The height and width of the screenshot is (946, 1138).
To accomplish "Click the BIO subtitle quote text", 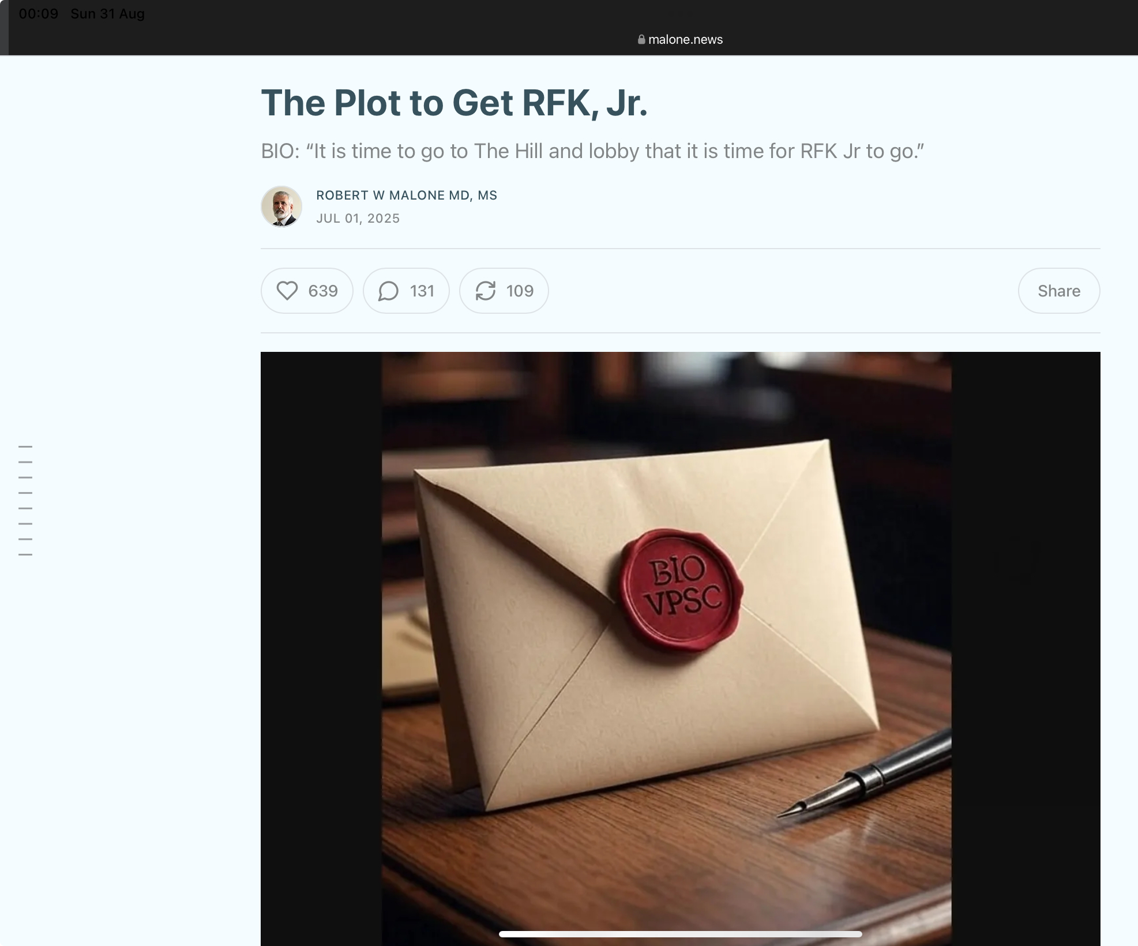I will coord(592,151).
